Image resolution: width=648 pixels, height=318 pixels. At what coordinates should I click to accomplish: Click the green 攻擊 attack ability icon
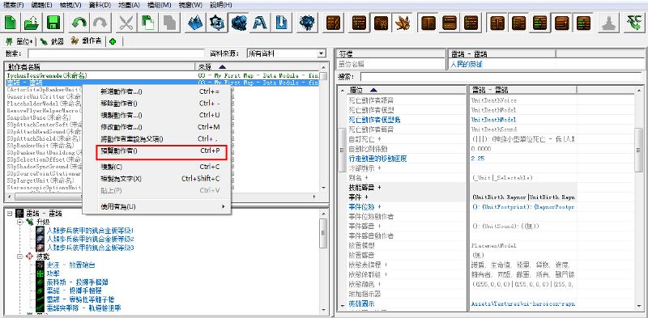click(x=40, y=273)
